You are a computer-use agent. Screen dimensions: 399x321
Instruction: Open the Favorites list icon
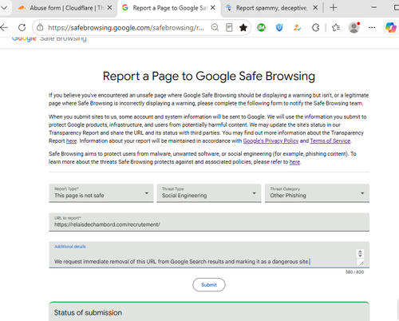tap(336, 27)
